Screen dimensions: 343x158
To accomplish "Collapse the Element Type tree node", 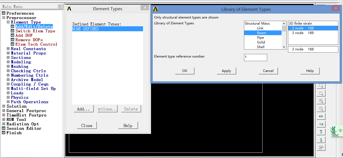I will point(8,22).
